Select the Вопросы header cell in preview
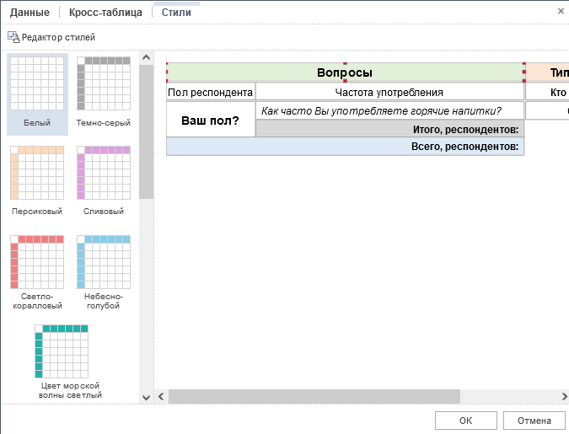This screenshot has width=569, height=434. point(344,73)
